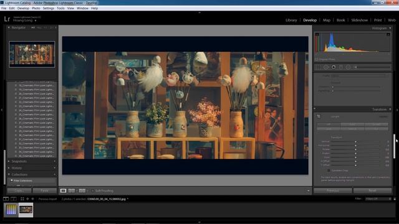
Task: Toggle highlight clipping indicator in histogram
Action: [388, 35]
